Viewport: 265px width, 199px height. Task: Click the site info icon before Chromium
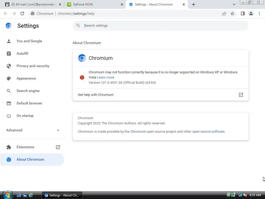coord(33,13)
